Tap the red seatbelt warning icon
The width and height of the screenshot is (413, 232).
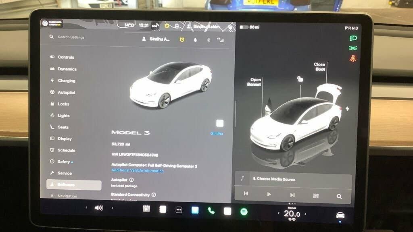[353, 58]
